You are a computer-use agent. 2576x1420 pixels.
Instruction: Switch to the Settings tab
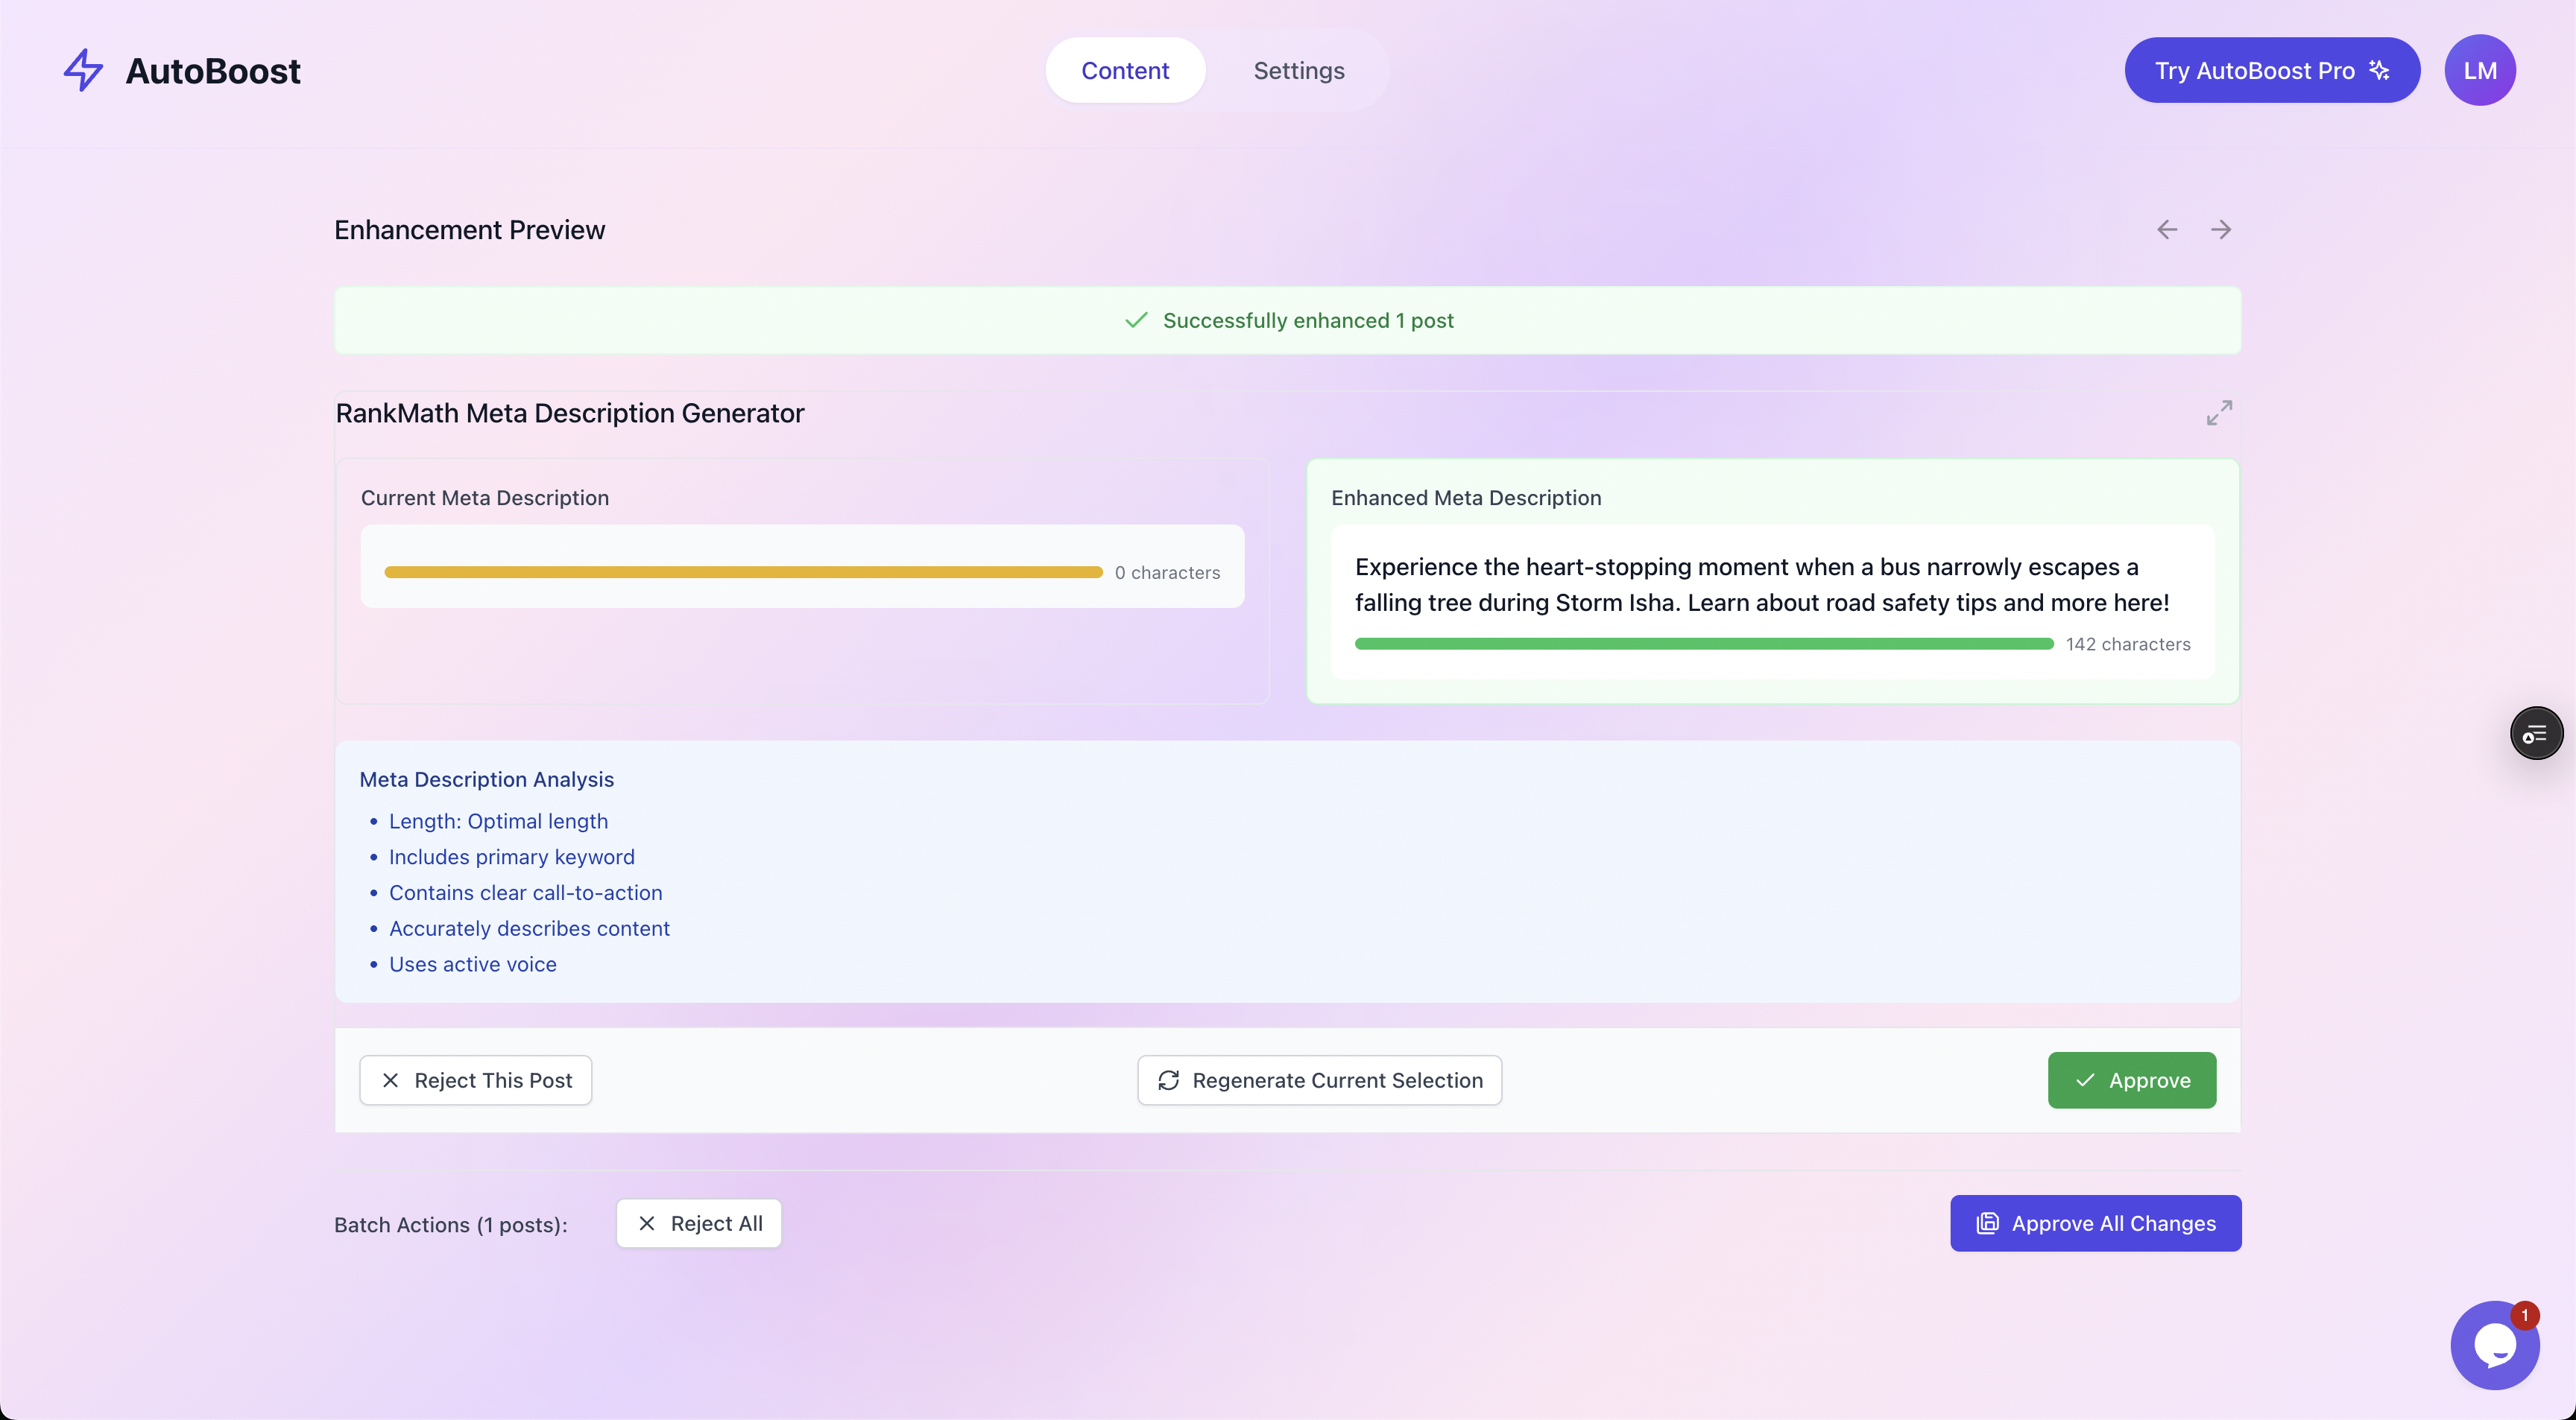[x=1299, y=70]
